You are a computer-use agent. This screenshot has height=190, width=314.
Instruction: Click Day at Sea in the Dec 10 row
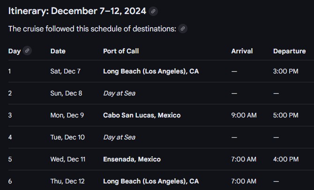[119, 137]
